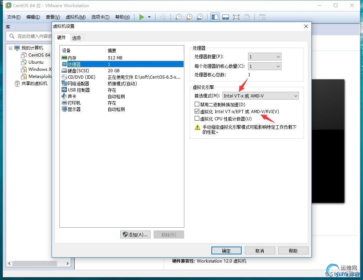Click the 20 GB hard disk summary
363x280 pixels.
point(114,70)
